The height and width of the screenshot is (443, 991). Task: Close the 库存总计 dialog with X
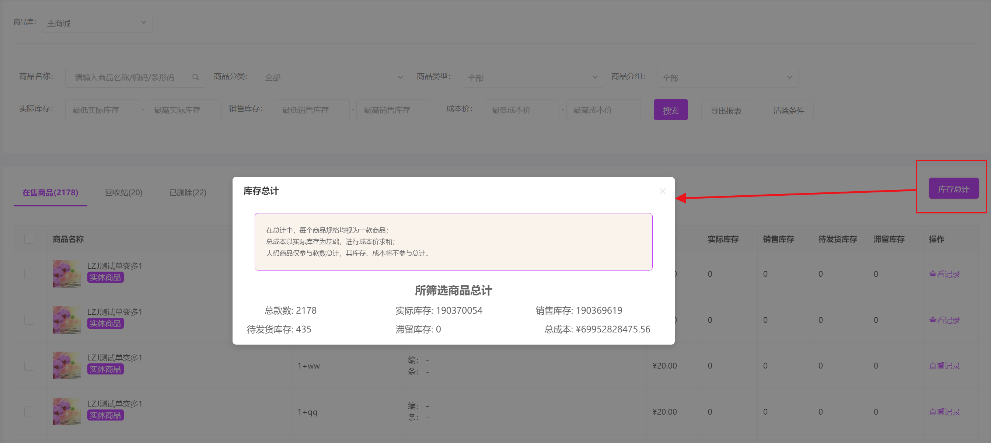click(x=662, y=191)
